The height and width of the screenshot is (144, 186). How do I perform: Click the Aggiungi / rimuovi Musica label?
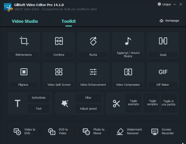(x=128, y=54)
